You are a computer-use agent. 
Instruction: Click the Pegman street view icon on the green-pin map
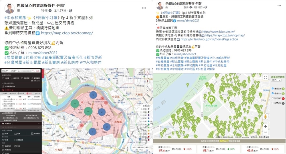point(266,117)
